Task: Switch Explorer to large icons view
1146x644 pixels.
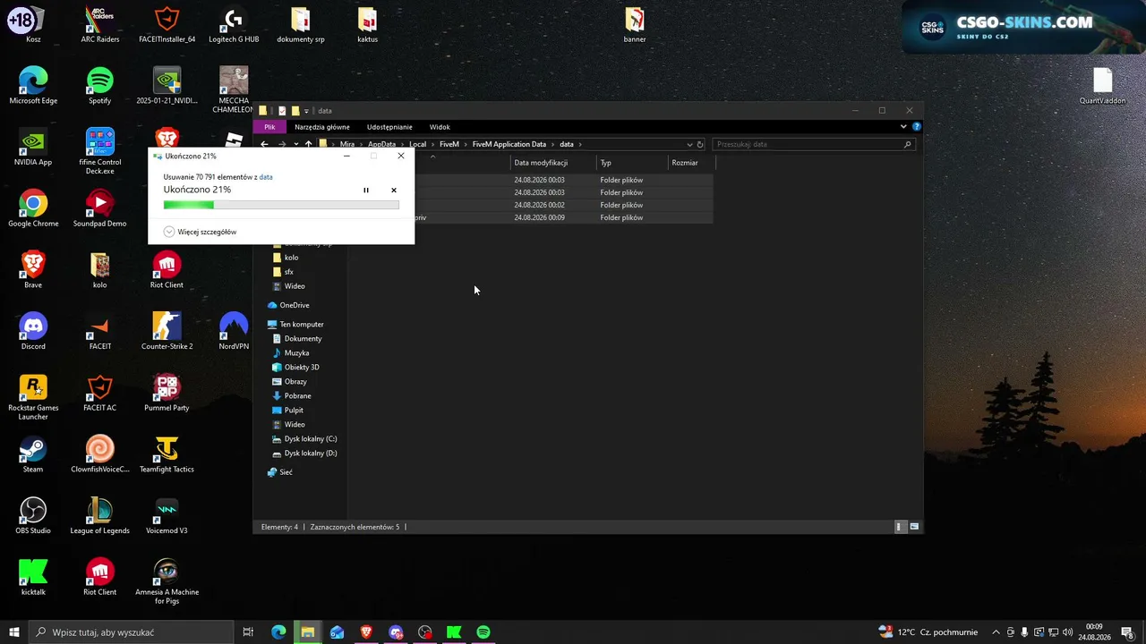Action: pos(914,527)
